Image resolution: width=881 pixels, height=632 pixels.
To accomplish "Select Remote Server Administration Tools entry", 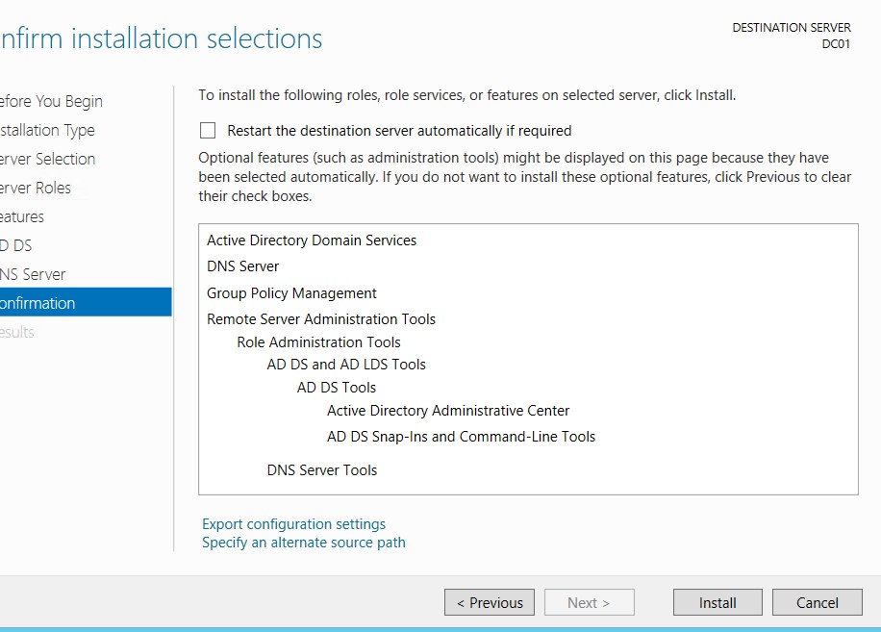I will [x=321, y=319].
